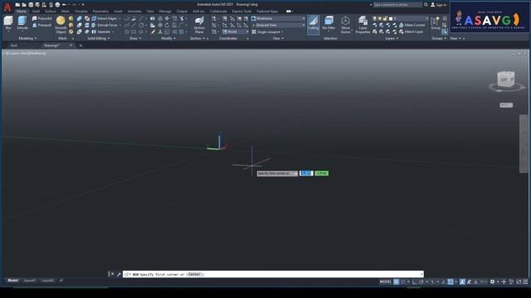Expand the Modify panel dropdown

(x=168, y=39)
